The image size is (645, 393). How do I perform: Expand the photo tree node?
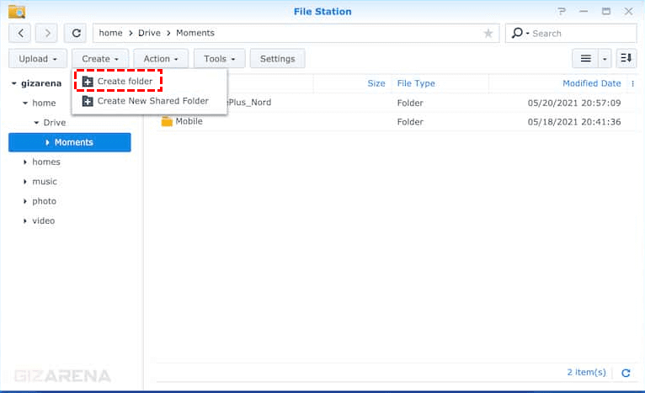(26, 202)
